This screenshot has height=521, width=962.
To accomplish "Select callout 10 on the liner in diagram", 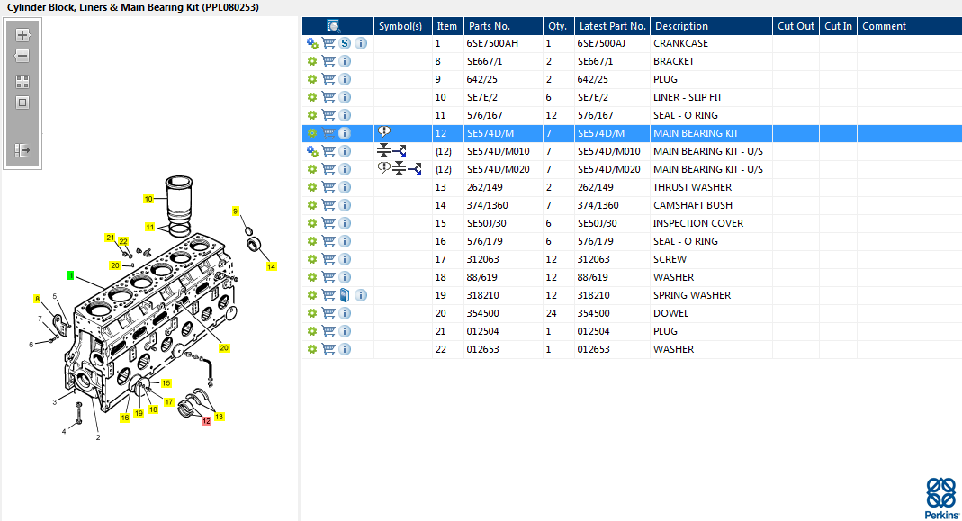I will coord(148,199).
